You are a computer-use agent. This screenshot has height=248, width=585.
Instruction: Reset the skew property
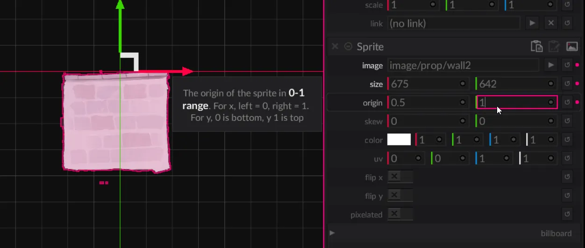[x=567, y=121]
